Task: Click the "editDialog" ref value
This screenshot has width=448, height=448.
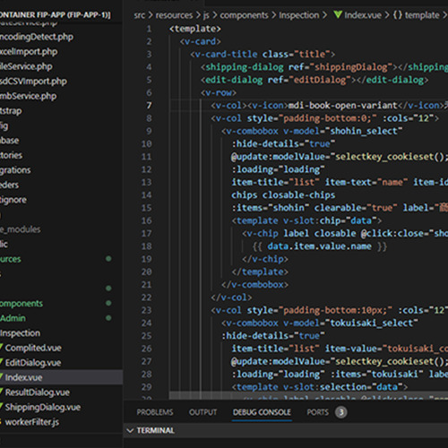Action: pos(320,80)
